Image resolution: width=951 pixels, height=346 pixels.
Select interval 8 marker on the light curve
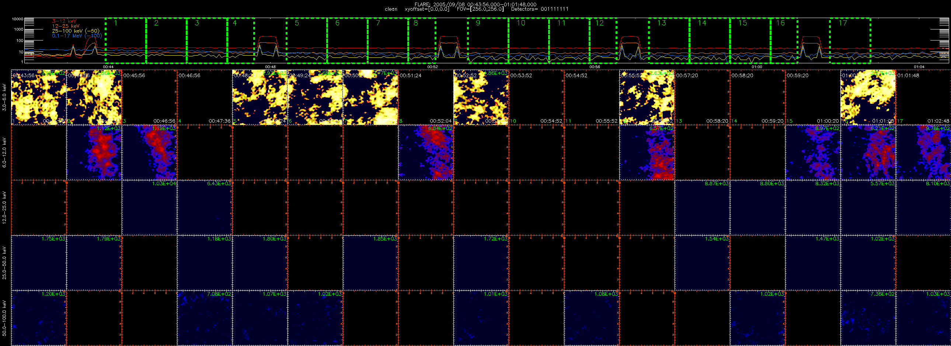pos(416,23)
